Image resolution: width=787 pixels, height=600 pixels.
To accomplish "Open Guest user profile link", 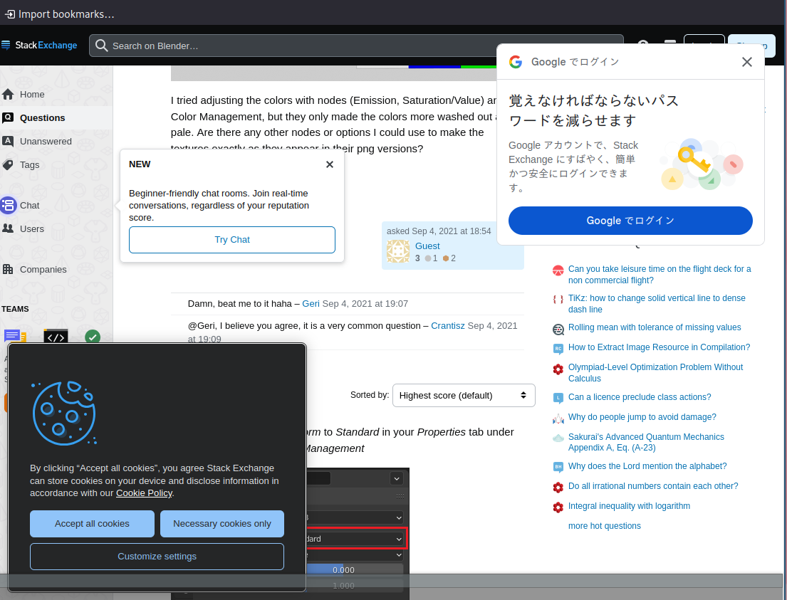I will coord(427,246).
